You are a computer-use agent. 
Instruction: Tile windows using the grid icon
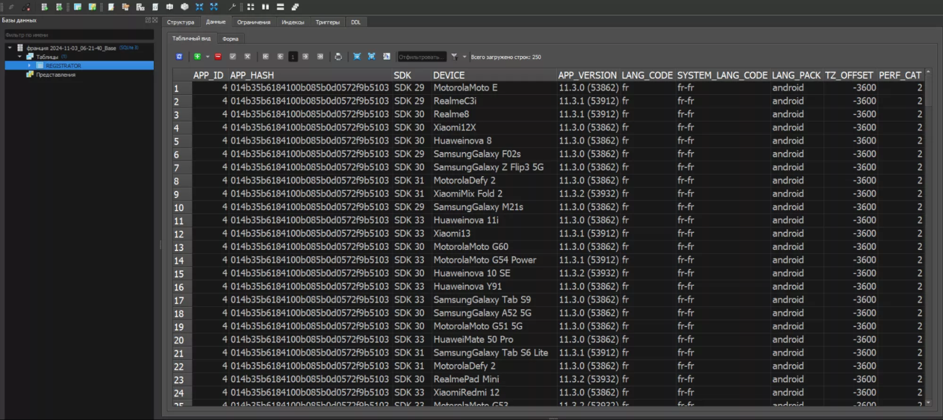coord(251,7)
